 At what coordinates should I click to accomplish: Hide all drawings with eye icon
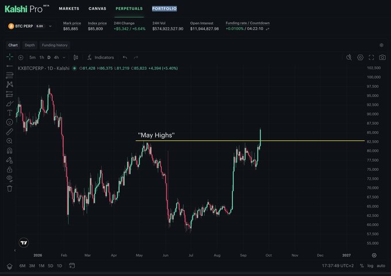(9, 178)
